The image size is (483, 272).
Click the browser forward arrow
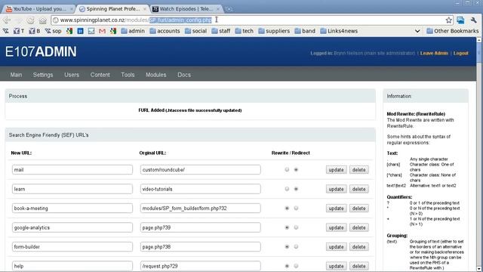(18, 20)
